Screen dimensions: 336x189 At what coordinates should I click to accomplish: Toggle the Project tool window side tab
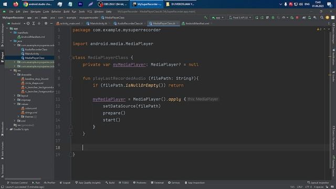pos(2,57)
